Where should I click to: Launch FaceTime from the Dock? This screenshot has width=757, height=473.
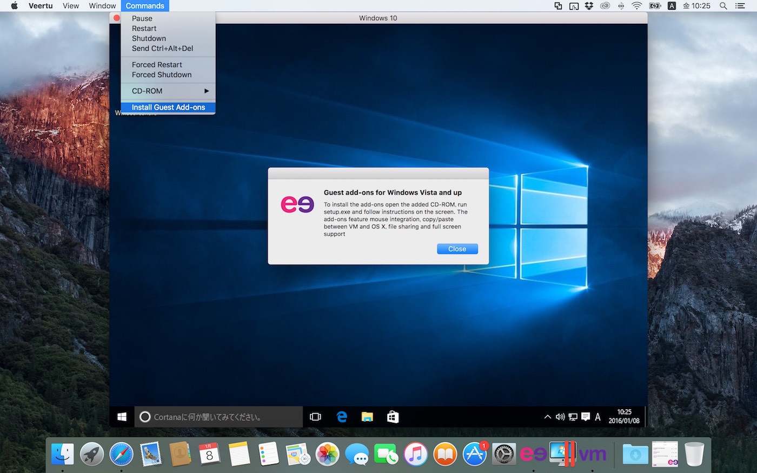coord(386,454)
